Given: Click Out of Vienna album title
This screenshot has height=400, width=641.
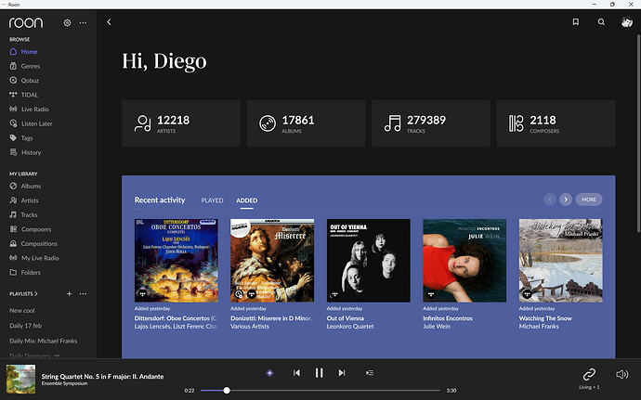Looking at the screenshot, I should click(x=345, y=318).
